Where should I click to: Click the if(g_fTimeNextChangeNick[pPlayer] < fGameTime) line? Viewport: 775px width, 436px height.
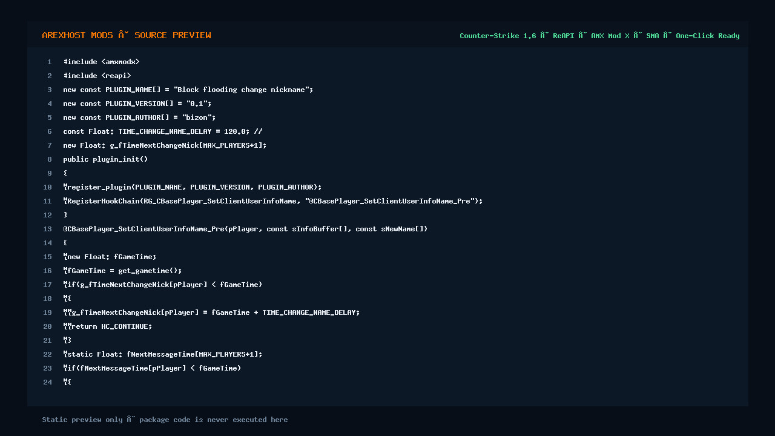coord(163,285)
